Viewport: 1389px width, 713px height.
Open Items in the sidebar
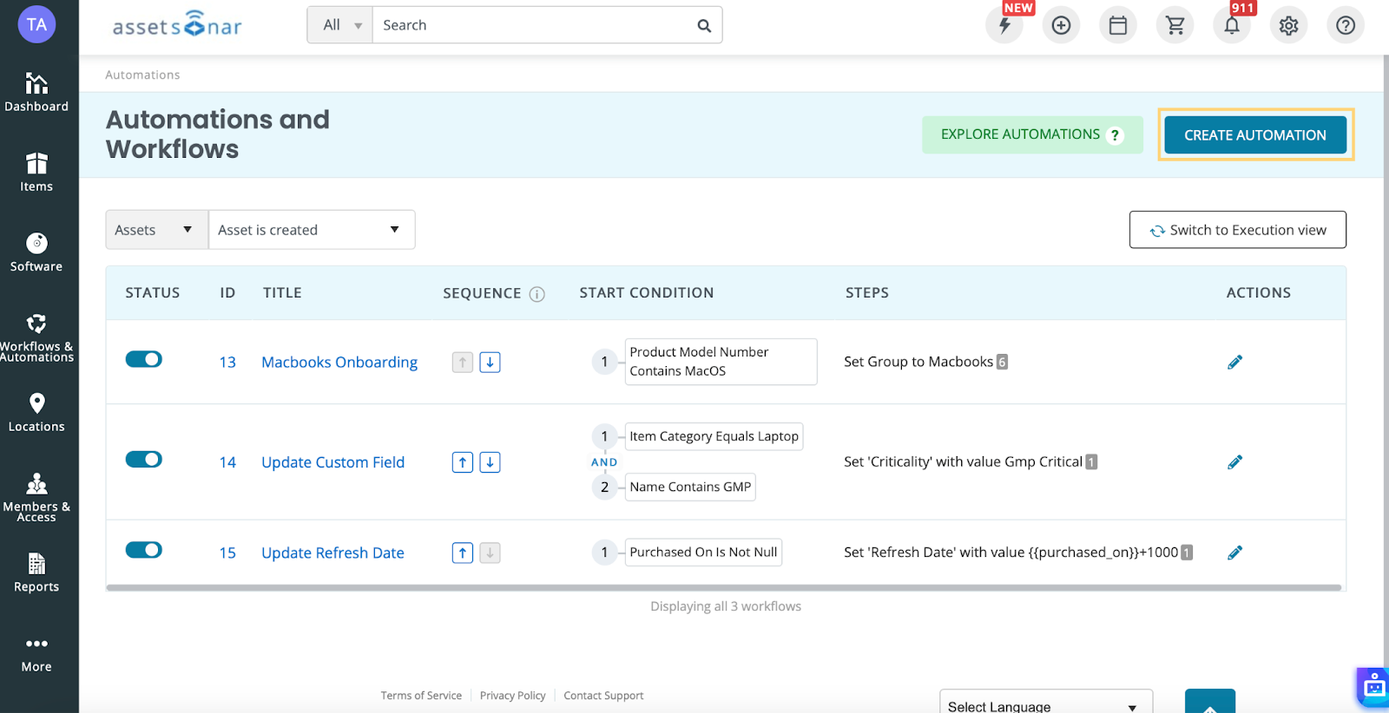click(36, 173)
